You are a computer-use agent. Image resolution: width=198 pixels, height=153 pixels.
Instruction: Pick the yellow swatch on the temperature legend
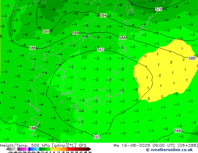51,149
